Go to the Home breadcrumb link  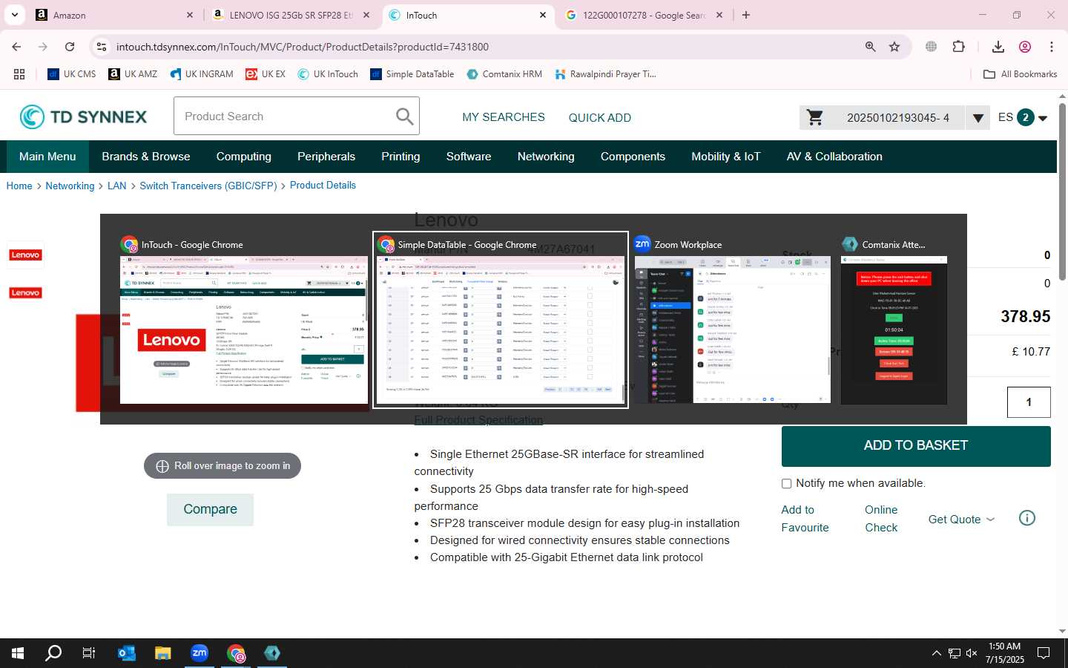coord(19,186)
